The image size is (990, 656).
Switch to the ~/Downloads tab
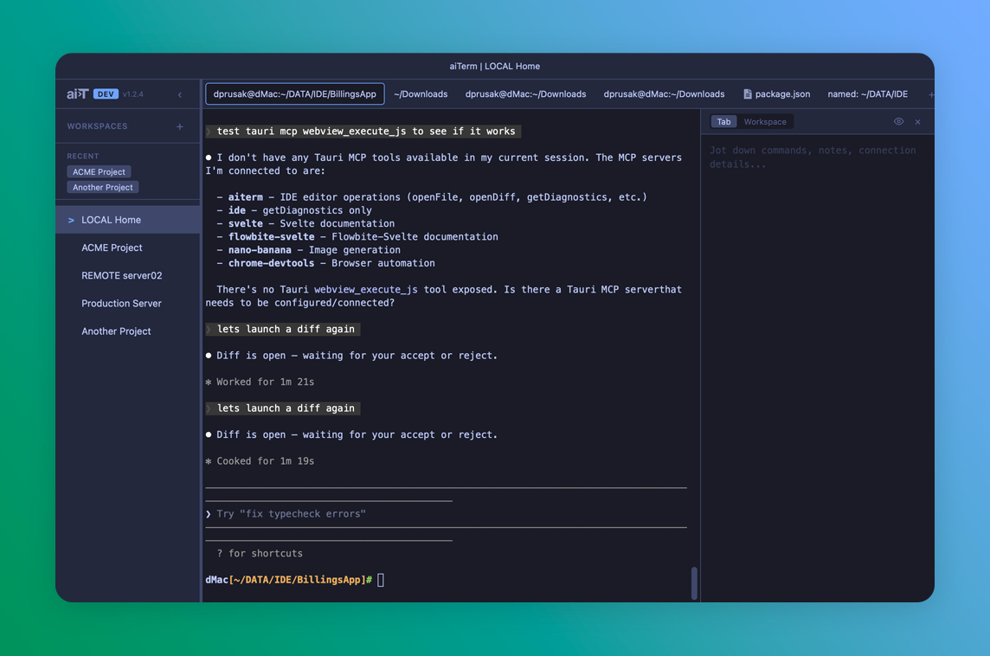click(x=421, y=94)
